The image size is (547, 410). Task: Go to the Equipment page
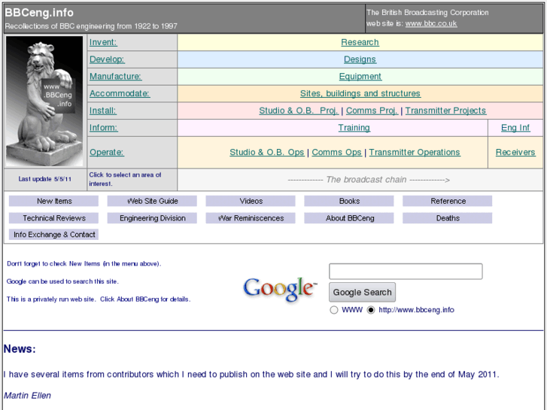click(x=360, y=77)
